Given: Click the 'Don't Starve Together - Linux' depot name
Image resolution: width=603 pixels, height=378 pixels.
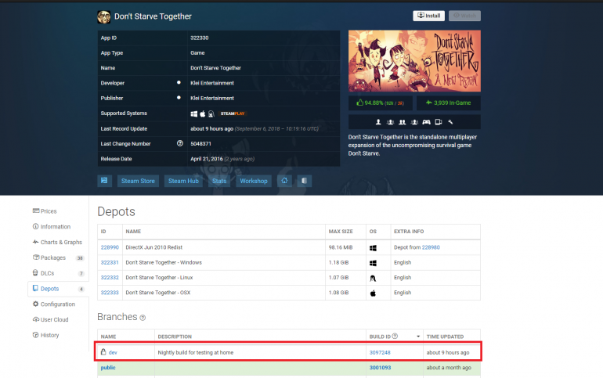Looking at the screenshot, I should (159, 277).
